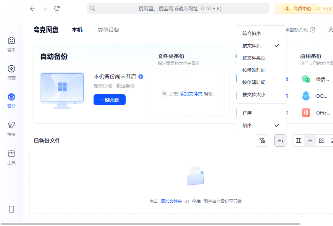The width and height of the screenshot is (333, 226).
Task: Click the 夸克网盘 title
Action: (x=46, y=30)
